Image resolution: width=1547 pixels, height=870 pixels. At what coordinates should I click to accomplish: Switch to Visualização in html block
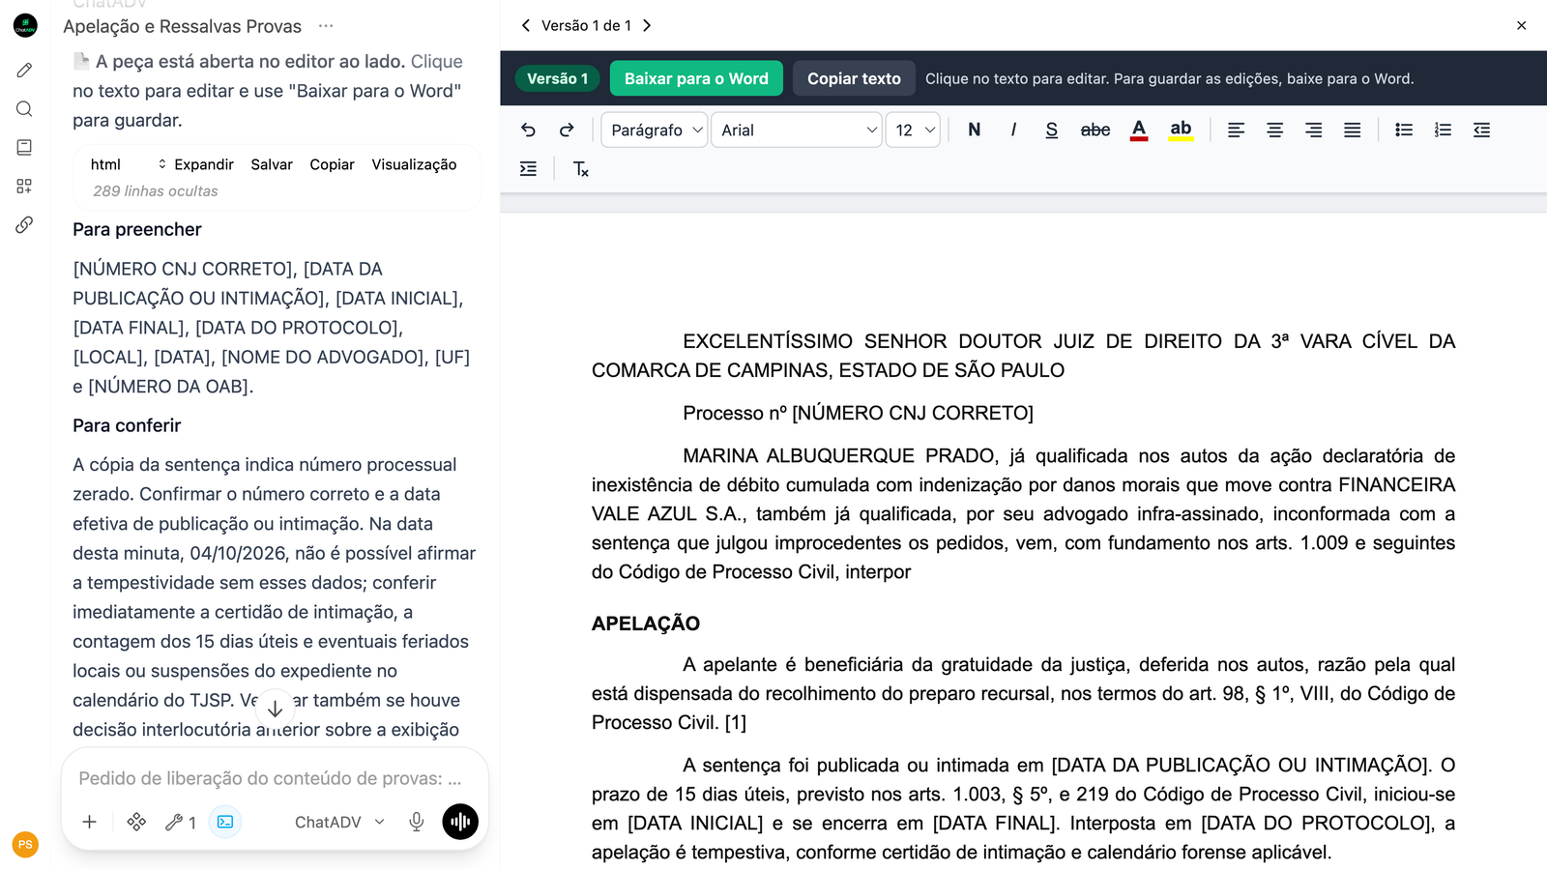(414, 164)
